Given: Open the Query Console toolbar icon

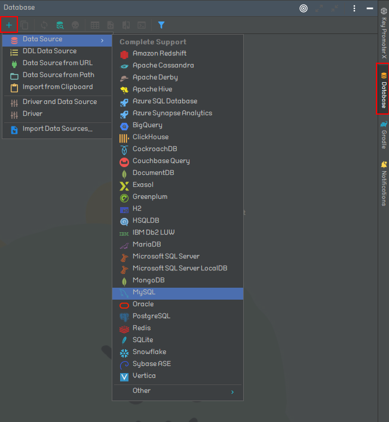Looking at the screenshot, I should click(142, 25).
